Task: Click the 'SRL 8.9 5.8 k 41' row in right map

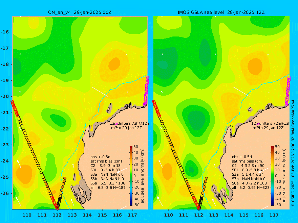Action: 249,170
